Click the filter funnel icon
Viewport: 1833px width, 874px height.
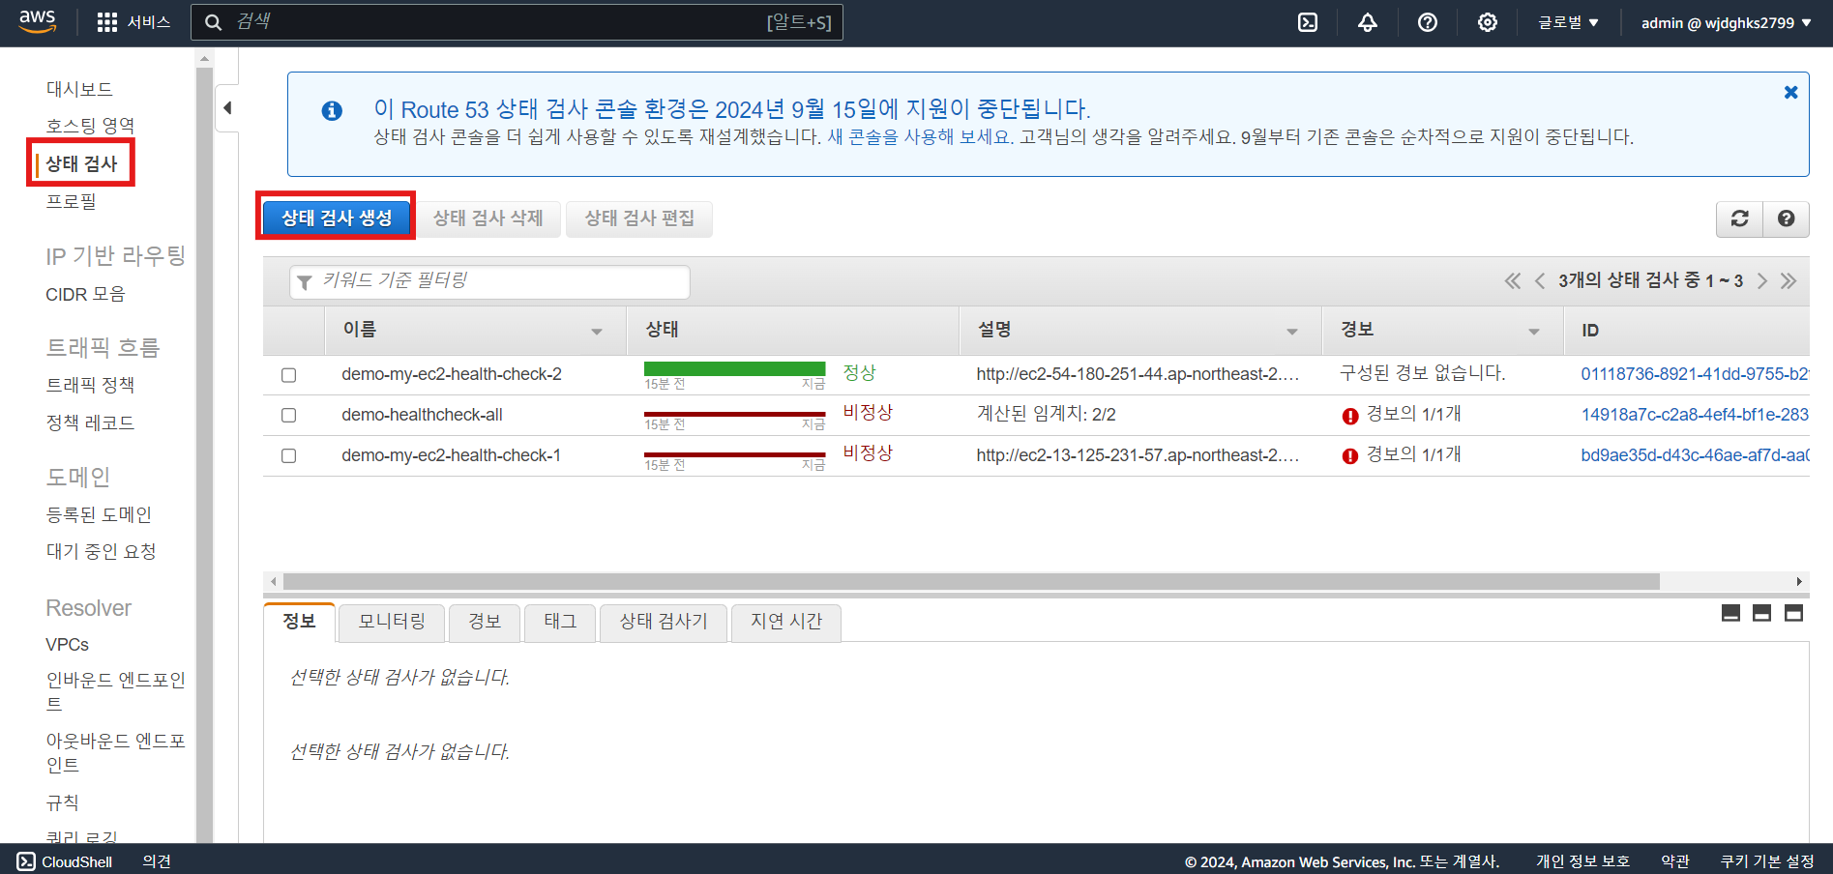(x=305, y=282)
